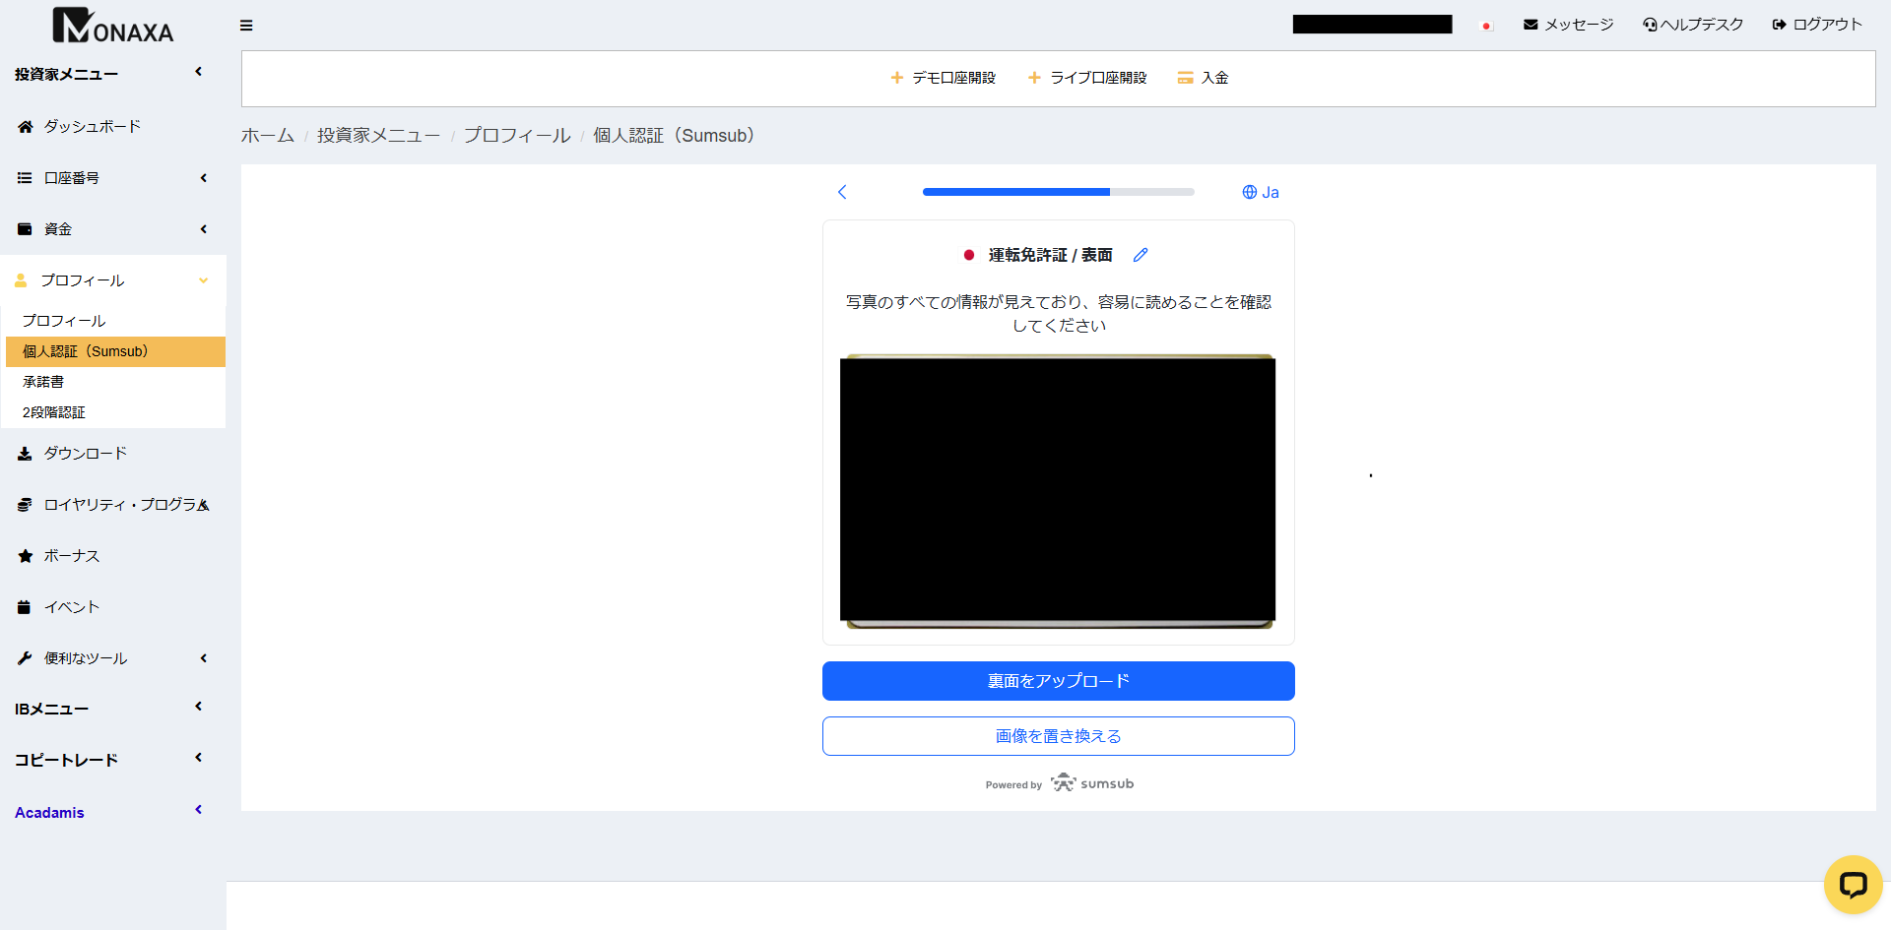1891x930 pixels.
Task: Click the MONAXA logo
Action: (112, 27)
